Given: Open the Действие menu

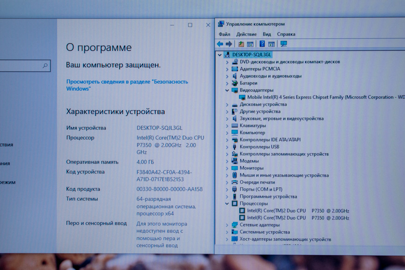Looking at the screenshot, I should tap(246, 34).
